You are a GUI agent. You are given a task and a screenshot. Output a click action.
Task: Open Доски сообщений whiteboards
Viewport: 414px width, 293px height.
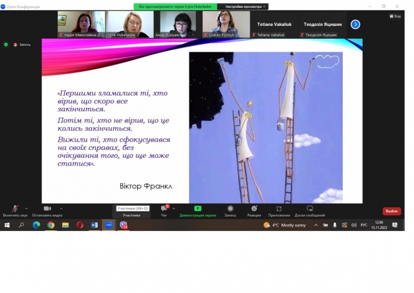click(310, 211)
